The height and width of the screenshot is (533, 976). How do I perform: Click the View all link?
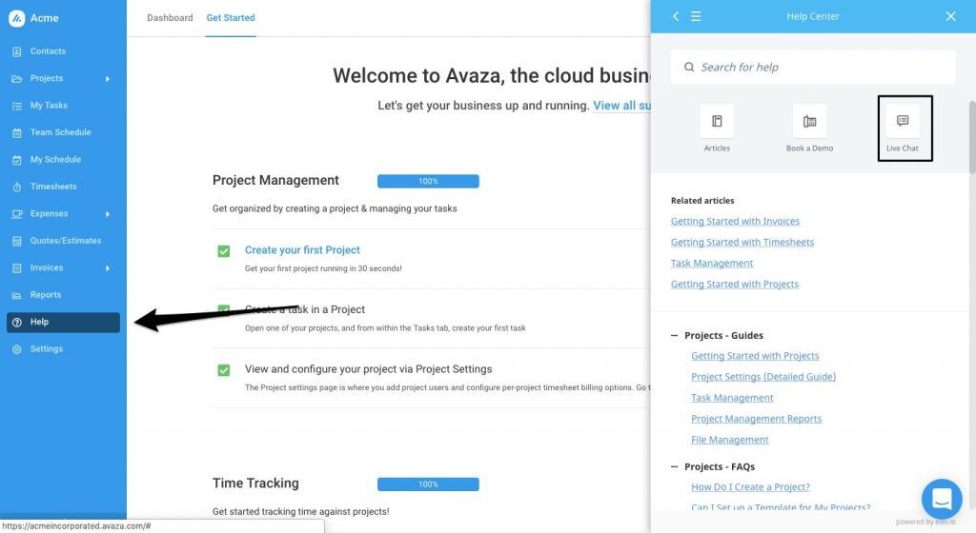(621, 106)
